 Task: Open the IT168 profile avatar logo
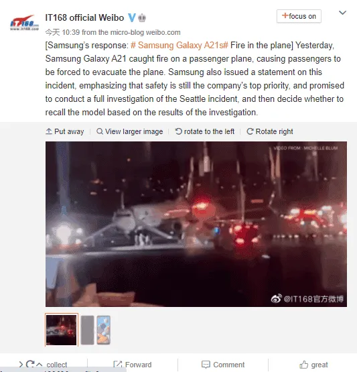[24, 23]
